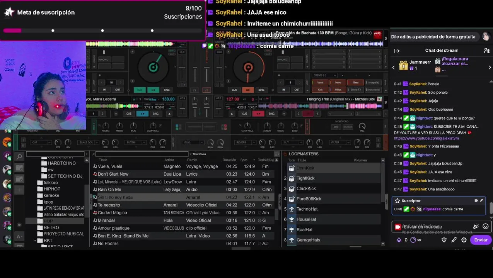Enable SINC on the top right deck
The image size is (493, 278).
(x=261, y=90)
